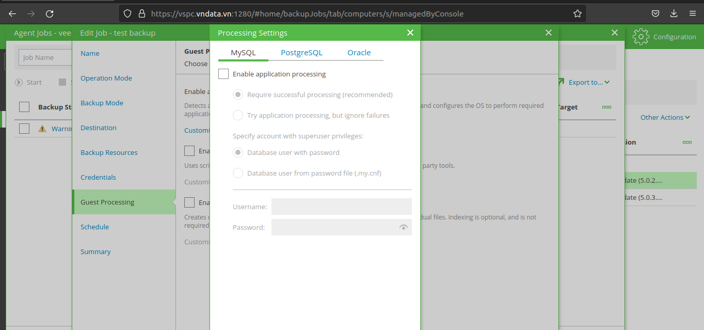Open column options next to Target header
The image size is (704, 330).
coord(606,107)
